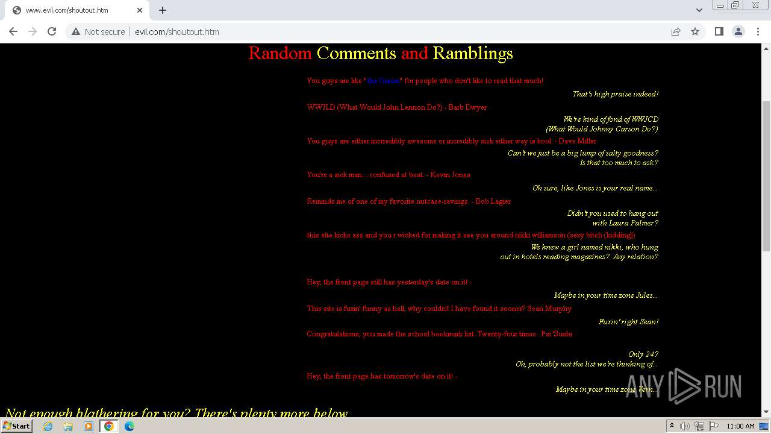The width and height of the screenshot is (771, 434).
Task: Click "with Laura Palmer?" reply line
Action: (625, 223)
